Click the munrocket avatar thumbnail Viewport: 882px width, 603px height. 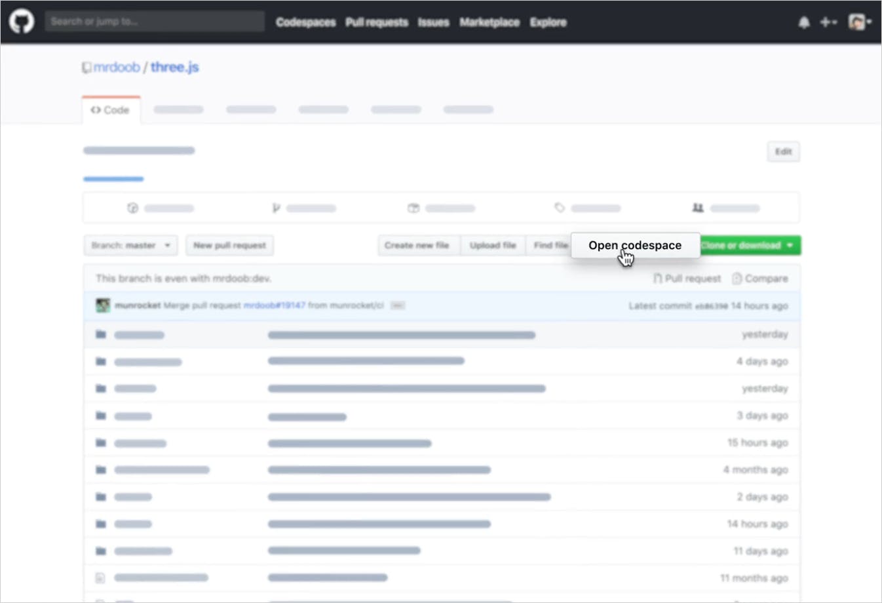point(103,305)
